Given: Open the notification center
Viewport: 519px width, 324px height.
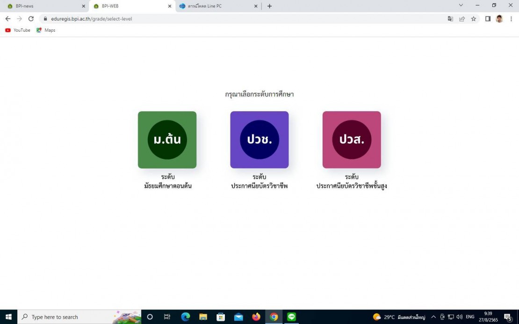Looking at the screenshot, I should click(508, 317).
